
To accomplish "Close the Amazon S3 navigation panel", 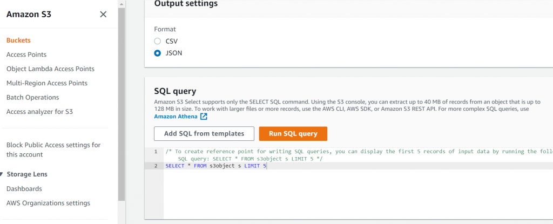I will point(103,14).
